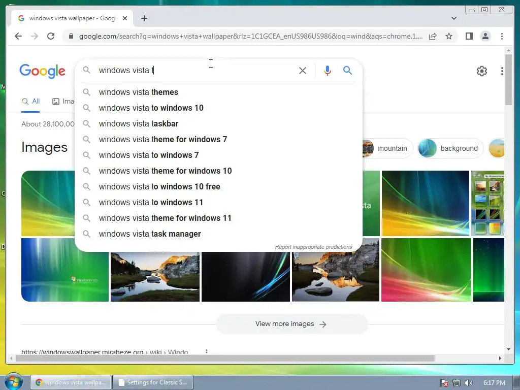Open result options three-dot icon

tap(207, 351)
